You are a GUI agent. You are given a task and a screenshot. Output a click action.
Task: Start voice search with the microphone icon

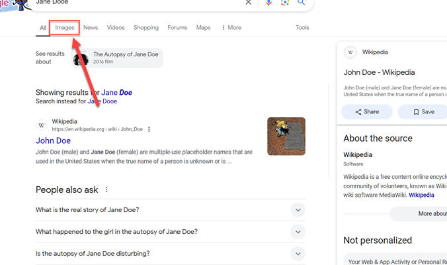(x=268, y=3)
